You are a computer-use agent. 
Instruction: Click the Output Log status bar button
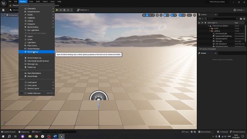pos(24,132)
